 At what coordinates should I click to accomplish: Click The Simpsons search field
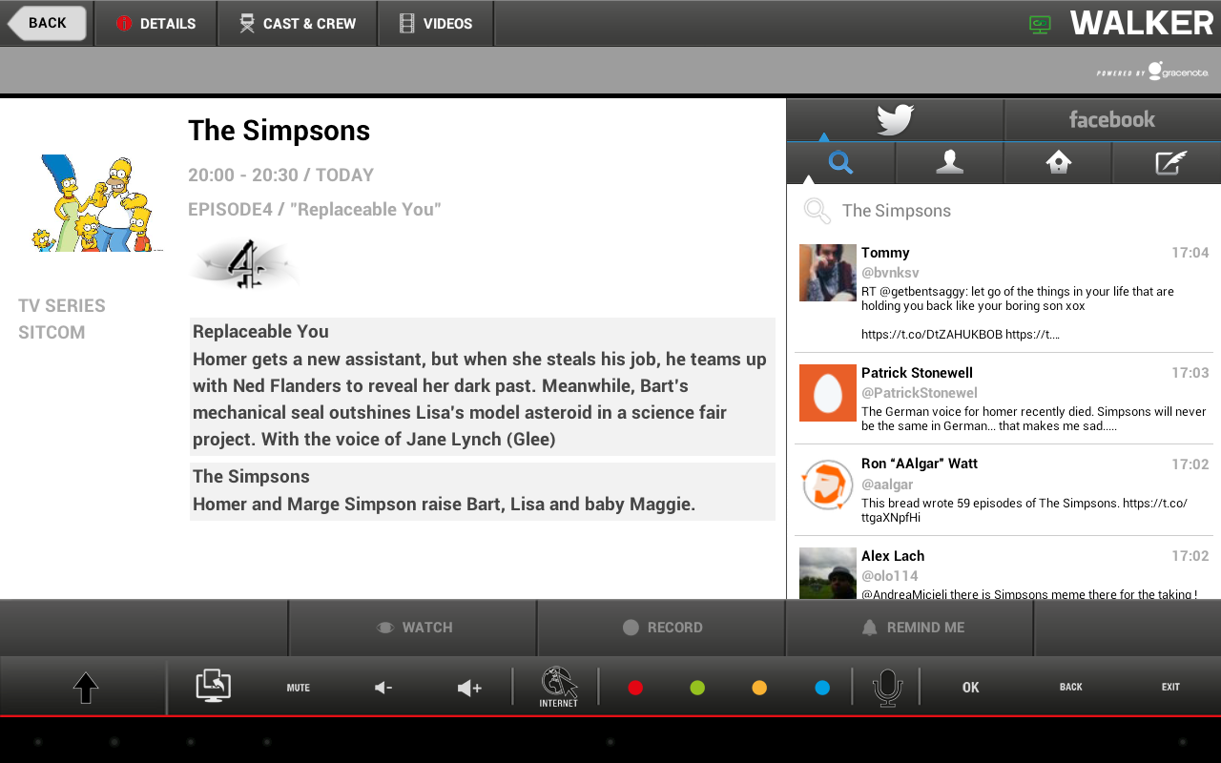click(1004, 211)
